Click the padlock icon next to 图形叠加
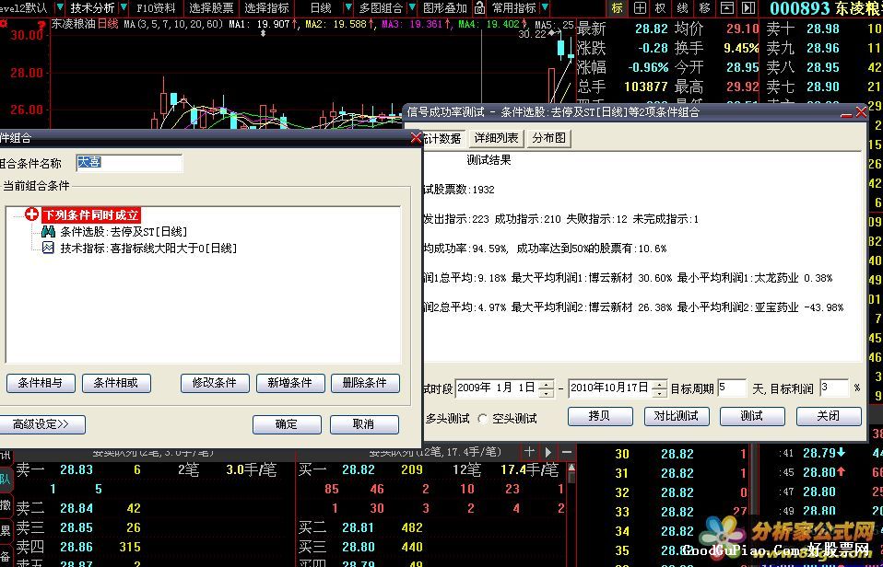 479,8
